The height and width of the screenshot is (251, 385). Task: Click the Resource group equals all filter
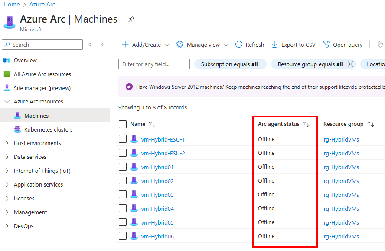click(x=310, y=64)
